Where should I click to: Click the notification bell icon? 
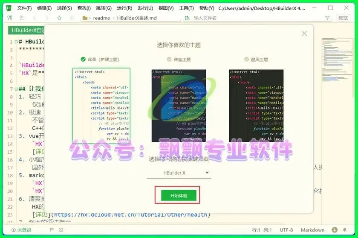(x=344, y=230)
